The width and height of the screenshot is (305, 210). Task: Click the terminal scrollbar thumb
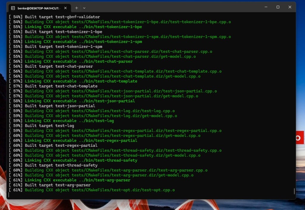tap(294, 191)
